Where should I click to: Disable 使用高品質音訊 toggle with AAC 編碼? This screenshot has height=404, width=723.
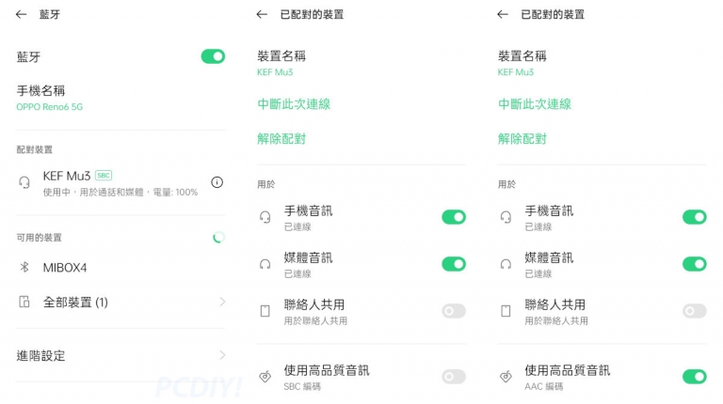(x=695, y=377)
